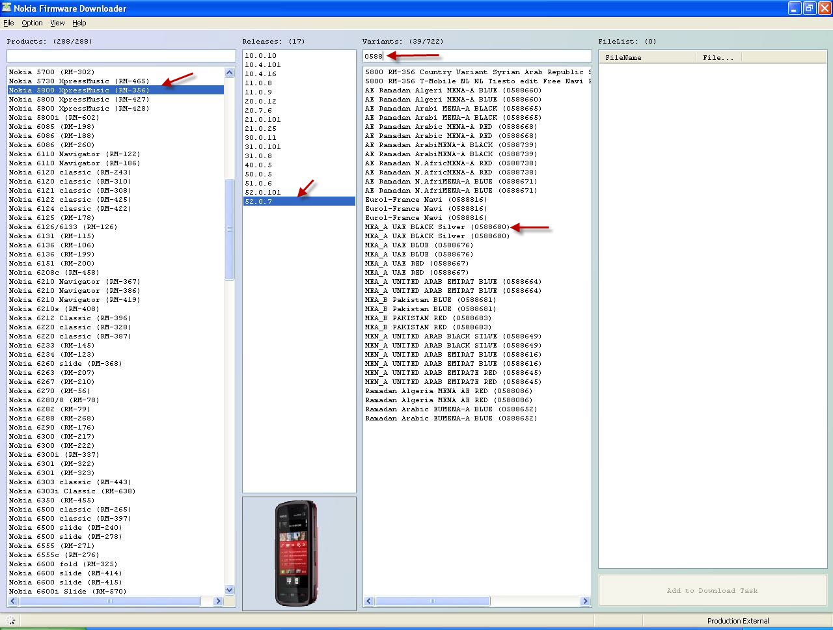Click the Variants list horizontal scroll left arrow
Viewport: 833px width, 630px height.
(369, 601)
